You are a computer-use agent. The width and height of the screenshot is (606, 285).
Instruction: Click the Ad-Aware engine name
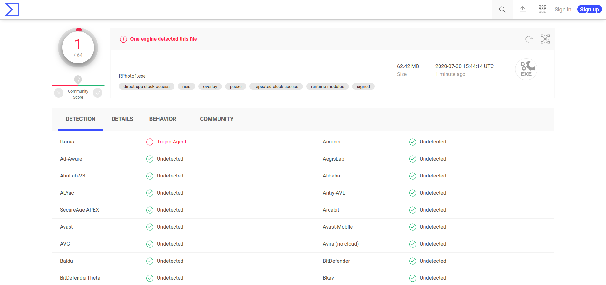(71, 159)
